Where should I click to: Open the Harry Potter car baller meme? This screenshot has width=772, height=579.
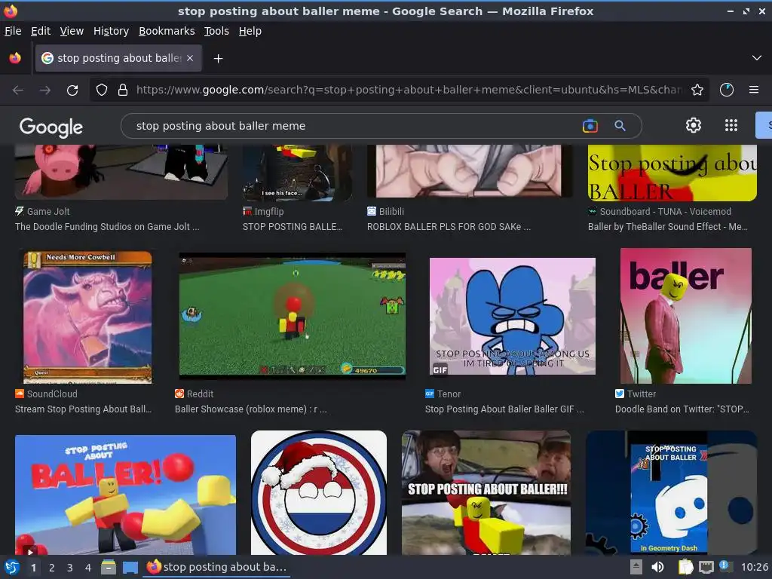(x=486, y=493)
